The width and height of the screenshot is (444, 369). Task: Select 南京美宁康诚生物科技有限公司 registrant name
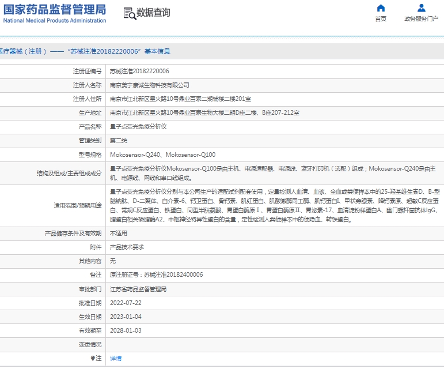click(150, 85)
